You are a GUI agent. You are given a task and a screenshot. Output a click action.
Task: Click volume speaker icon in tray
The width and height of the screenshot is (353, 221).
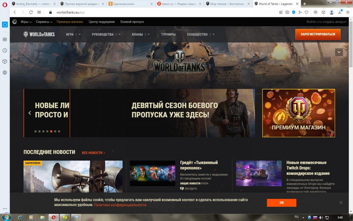point(321,217)
